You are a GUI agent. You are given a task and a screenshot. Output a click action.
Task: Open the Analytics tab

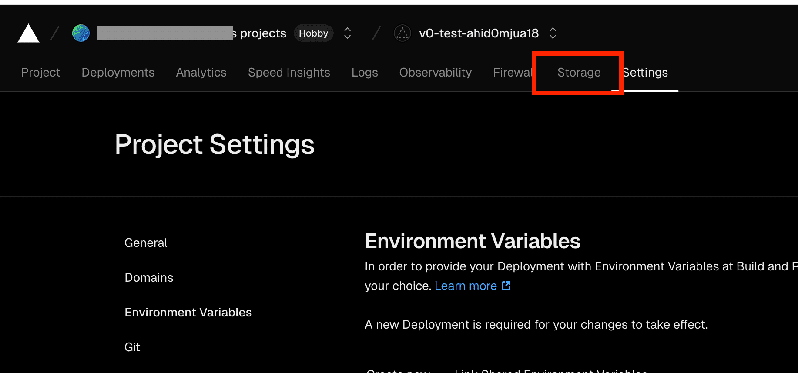201,73
